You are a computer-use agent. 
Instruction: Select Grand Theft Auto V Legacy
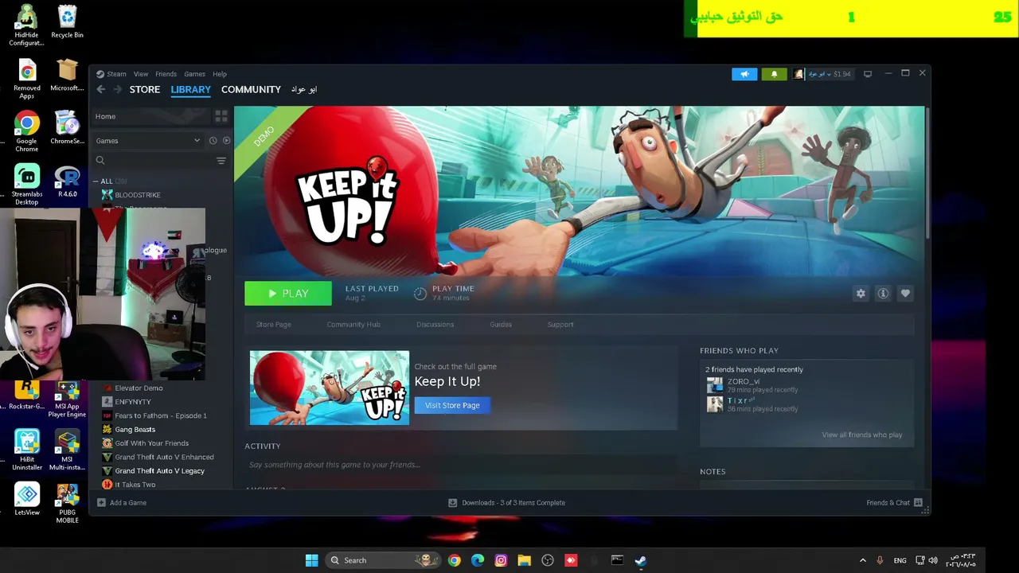click(160, 471)
